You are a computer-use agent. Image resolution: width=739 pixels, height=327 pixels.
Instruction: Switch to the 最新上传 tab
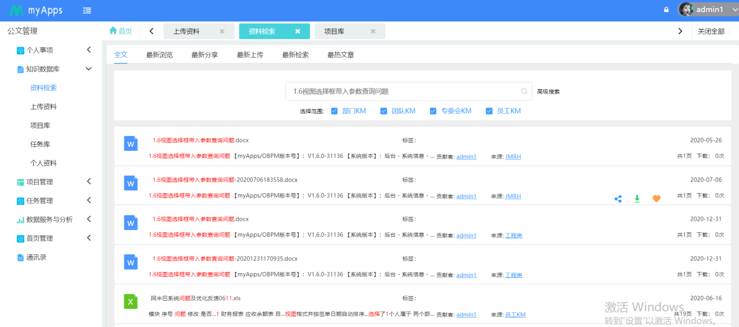[249, 54]
